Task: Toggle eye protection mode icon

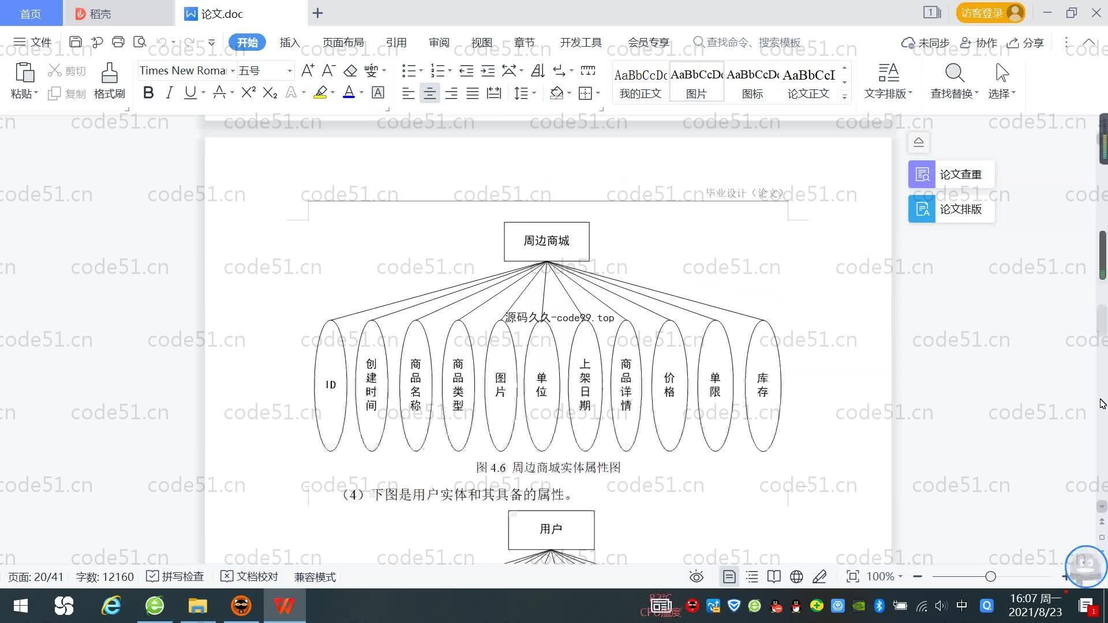Action: click(697, 576)
